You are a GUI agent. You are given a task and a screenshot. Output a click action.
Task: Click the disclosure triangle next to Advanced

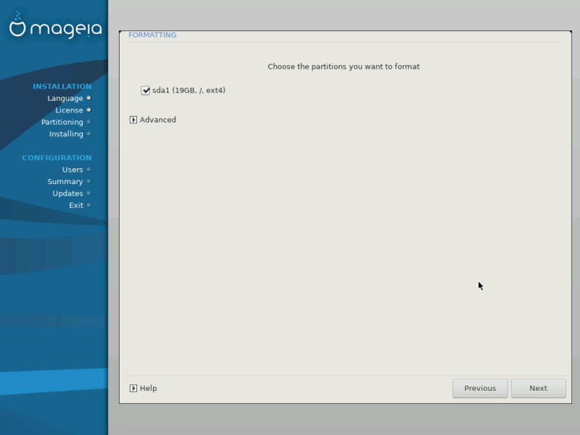[x=133, y=120]
